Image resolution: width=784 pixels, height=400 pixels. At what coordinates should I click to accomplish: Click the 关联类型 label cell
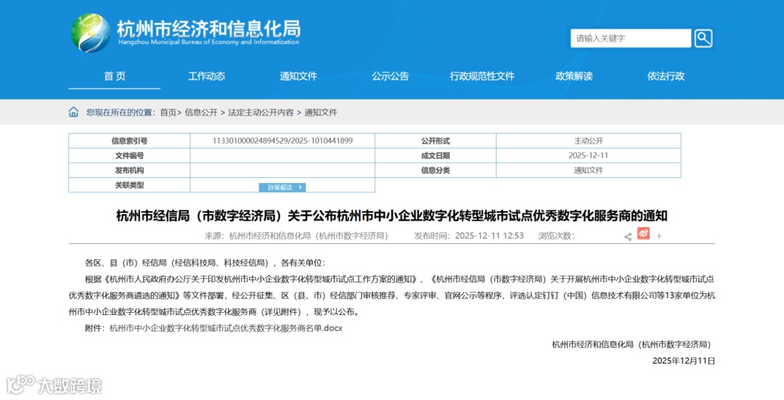click(129, 185)
